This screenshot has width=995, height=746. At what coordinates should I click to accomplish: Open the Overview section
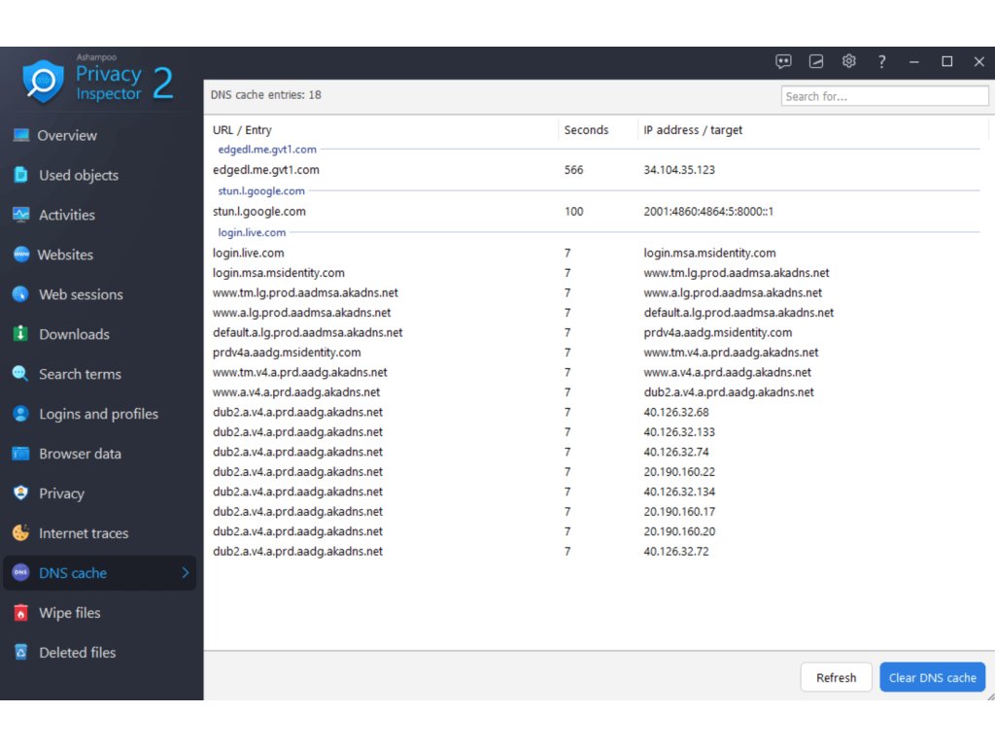[66, 136]
